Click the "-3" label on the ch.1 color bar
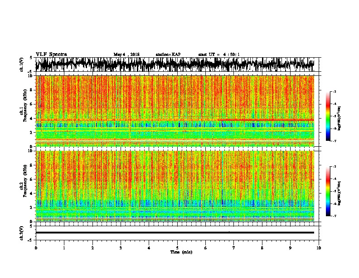The width and height of the screenshot is (359, 278). (x=335, y=91)
